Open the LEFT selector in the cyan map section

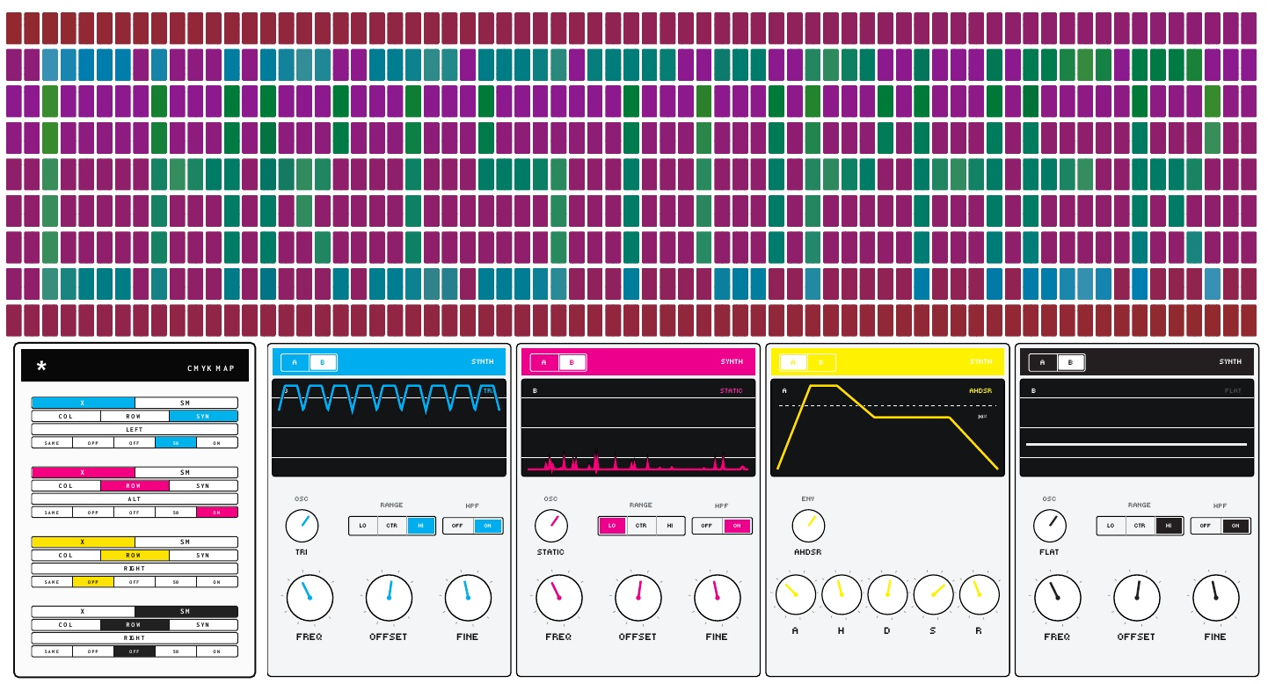point(135,429)
